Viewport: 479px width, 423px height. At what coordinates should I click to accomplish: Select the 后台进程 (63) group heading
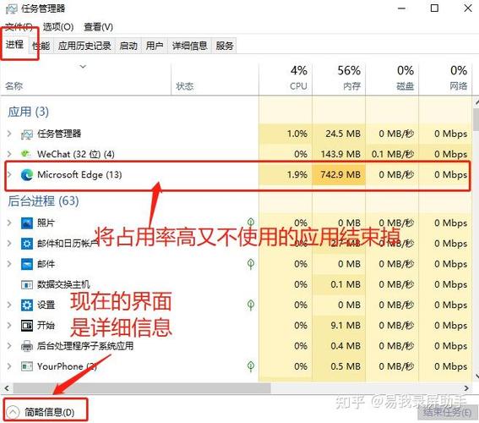(x=43, y=201)
